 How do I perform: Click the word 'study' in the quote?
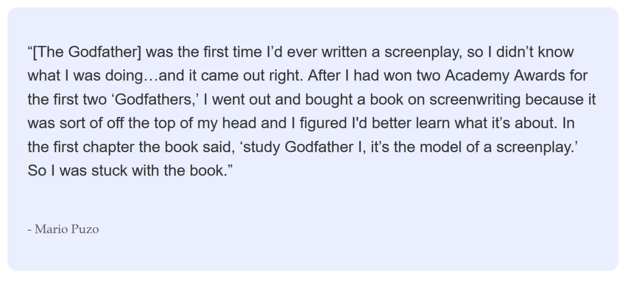[x=262, y=147]
